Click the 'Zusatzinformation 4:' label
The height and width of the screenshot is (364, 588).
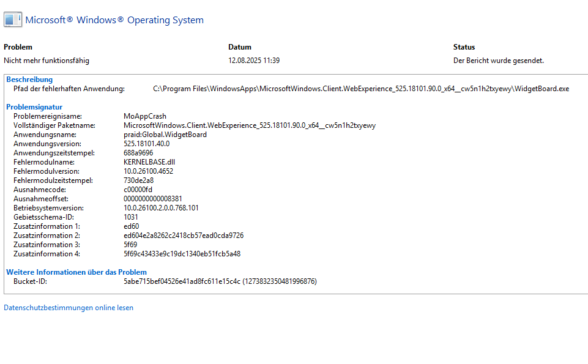coord(47,254)
